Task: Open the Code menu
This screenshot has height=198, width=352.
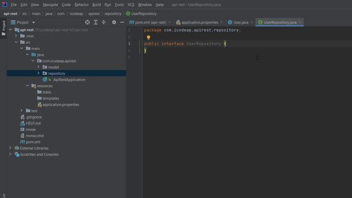Action: tap(66, 5)
